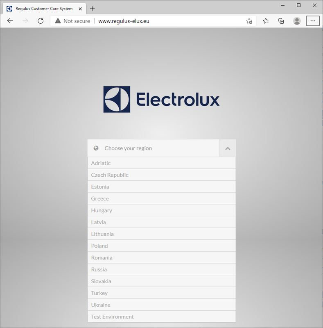Image resolution: width=323 pixels, height=328 pixels.
Task: Choose Russia from the list
Action: [x=161, y=269]
